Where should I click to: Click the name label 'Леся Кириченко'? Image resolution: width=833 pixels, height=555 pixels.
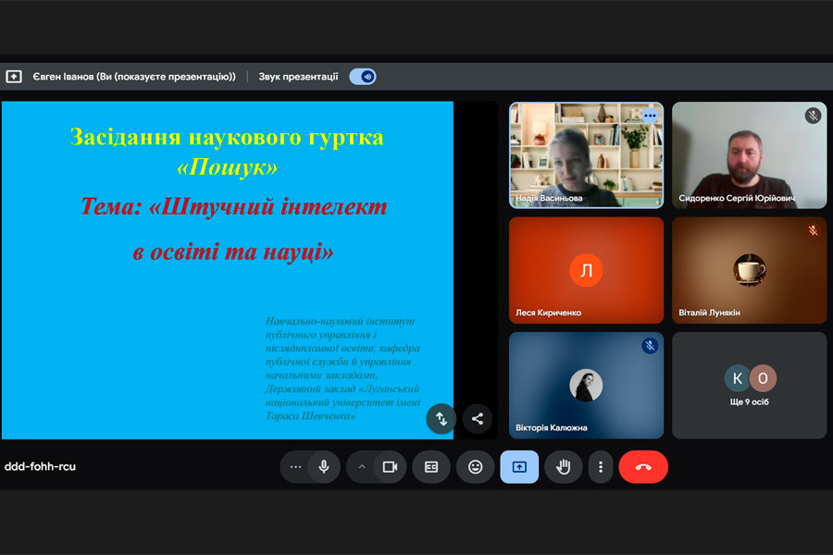[548, 313]
